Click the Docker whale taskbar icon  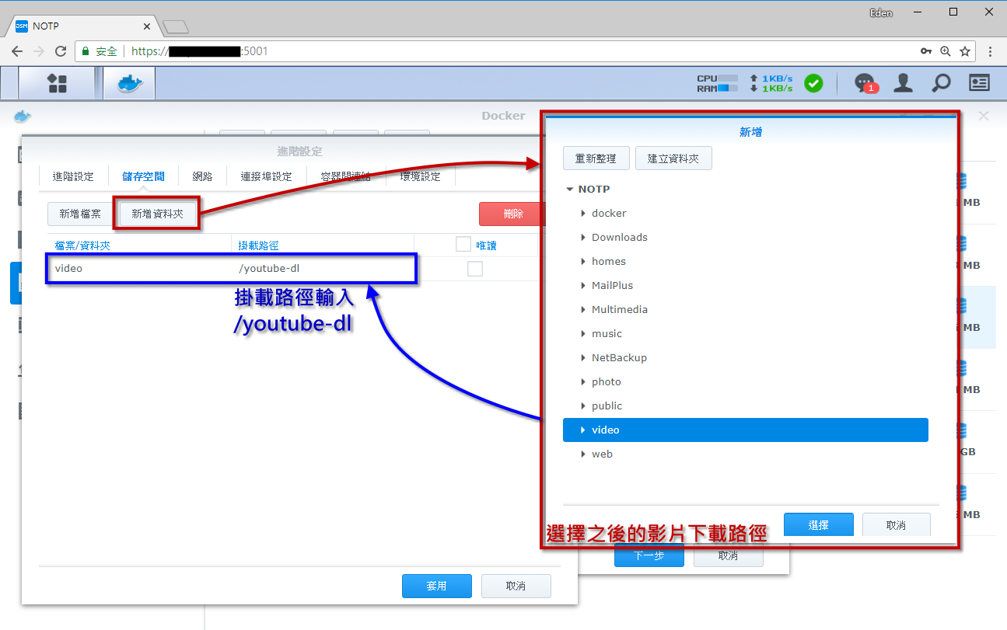click(129, 83)
